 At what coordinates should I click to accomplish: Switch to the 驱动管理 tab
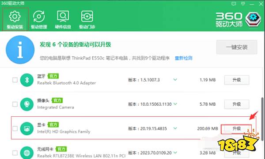39,19
